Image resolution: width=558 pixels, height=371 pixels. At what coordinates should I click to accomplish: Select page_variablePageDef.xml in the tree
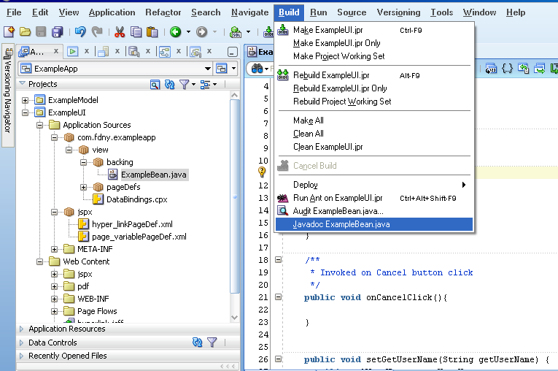pos(139,237)
